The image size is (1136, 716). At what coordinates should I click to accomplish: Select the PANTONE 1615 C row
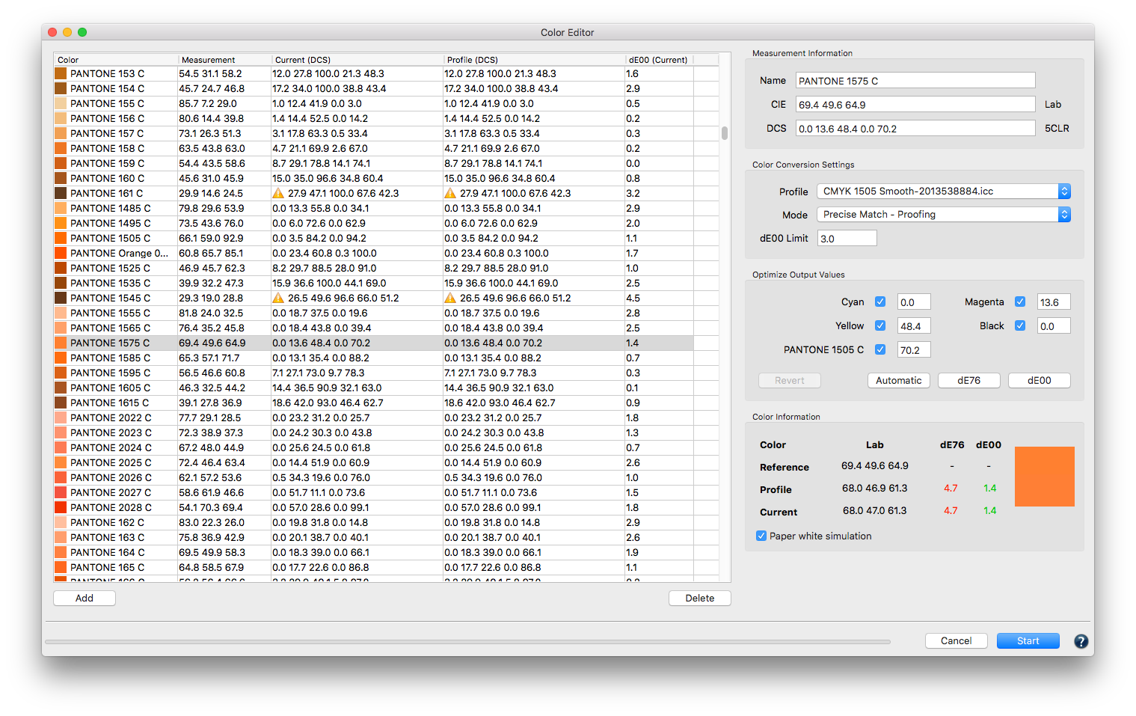click(374, 403)
